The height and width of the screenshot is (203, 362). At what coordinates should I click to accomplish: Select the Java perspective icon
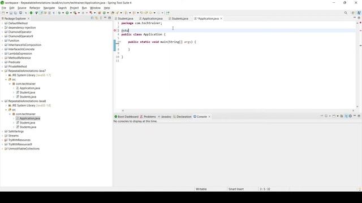(359, 13)
